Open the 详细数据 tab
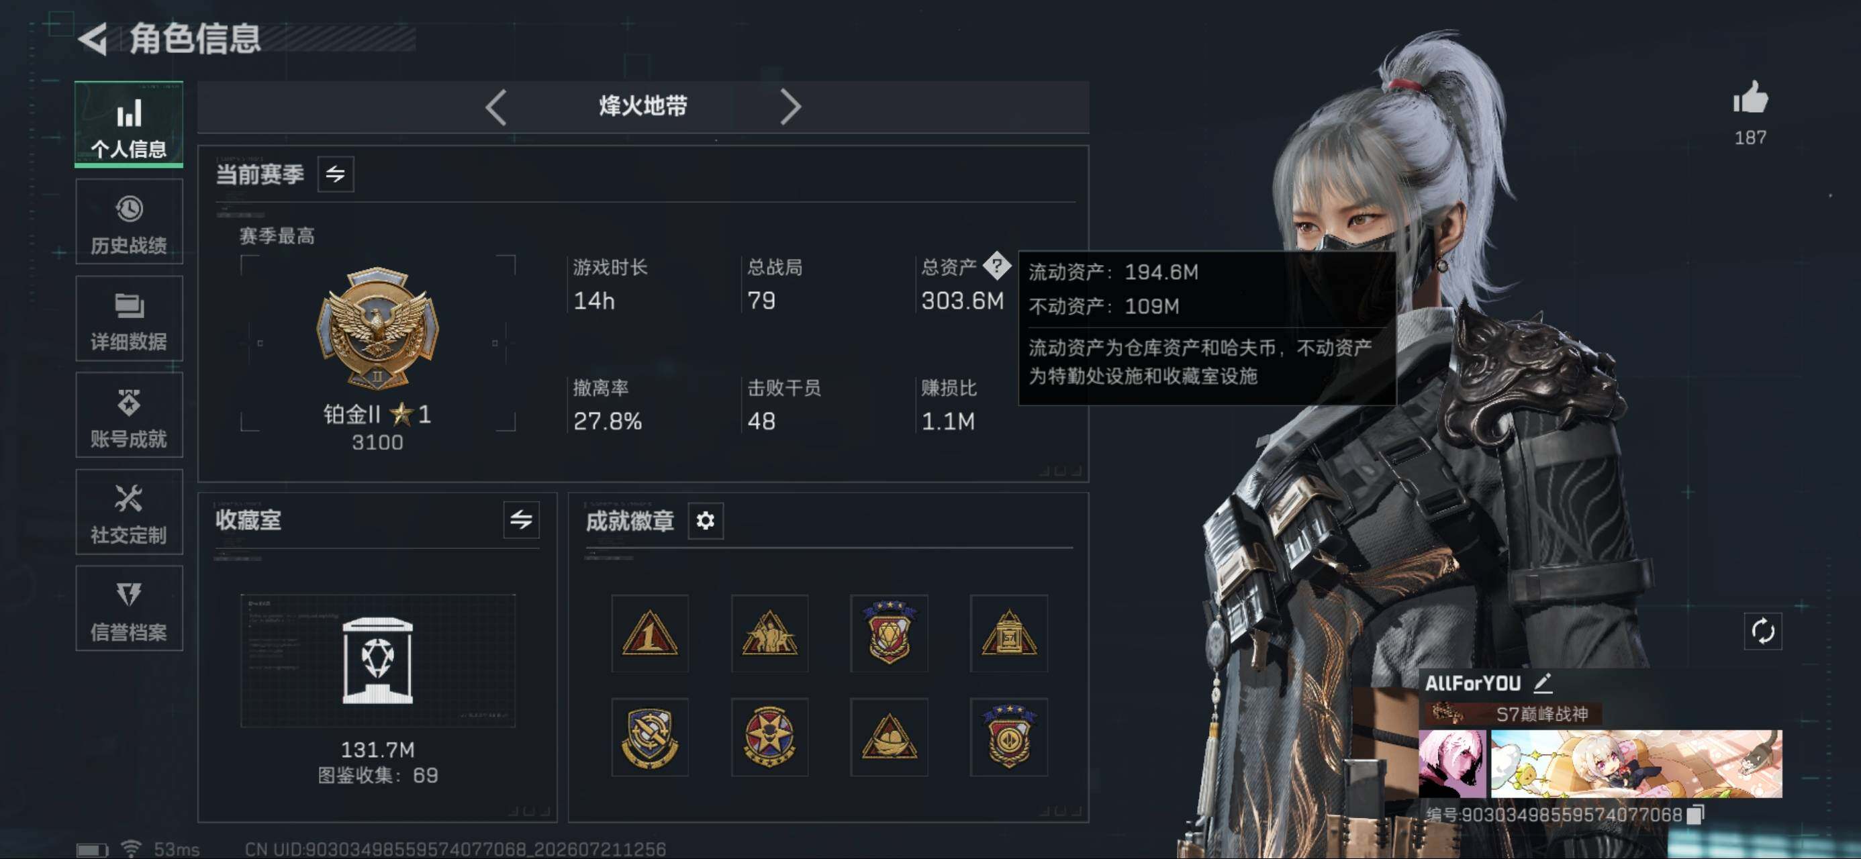Viewport: 1861px width, 859px height. [x=129, y=319]
